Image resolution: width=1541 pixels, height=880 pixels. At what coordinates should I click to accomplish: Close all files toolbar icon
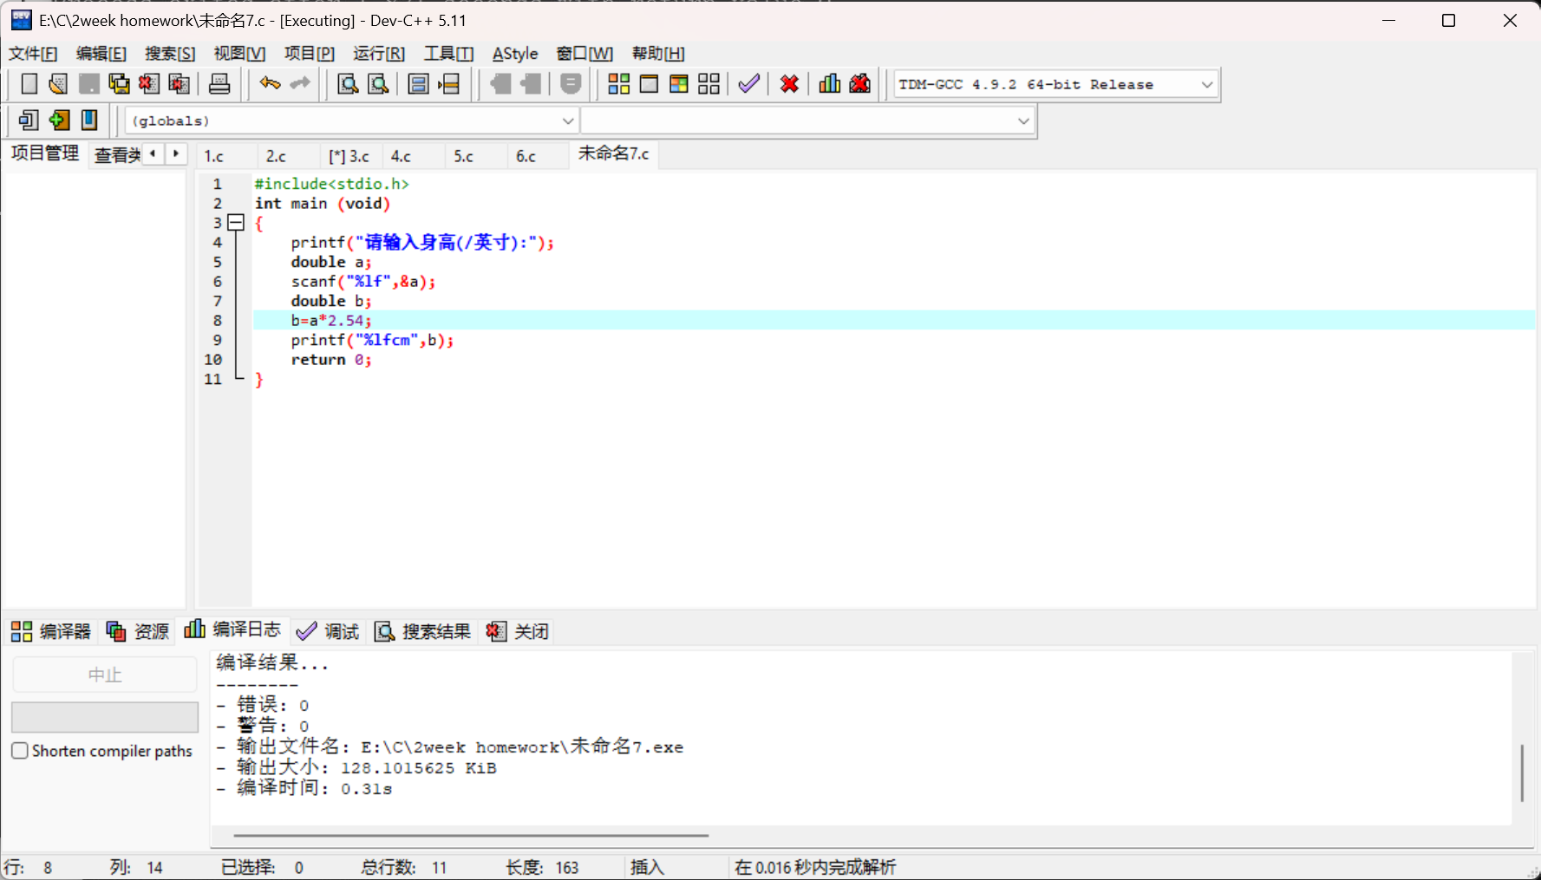coord(180,84)
